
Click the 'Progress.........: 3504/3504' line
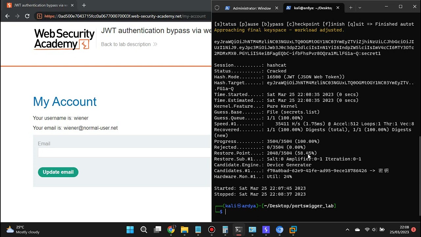(x=267, y=142)
